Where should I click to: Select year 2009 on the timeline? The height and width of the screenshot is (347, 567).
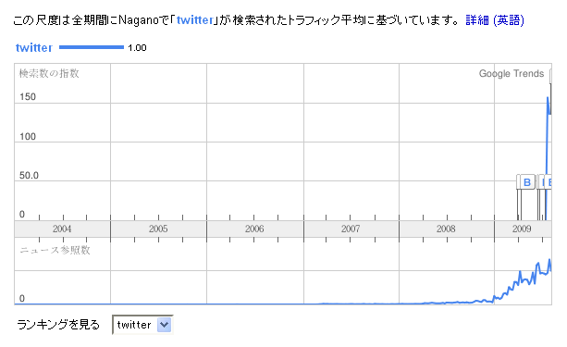coord(523,229)
